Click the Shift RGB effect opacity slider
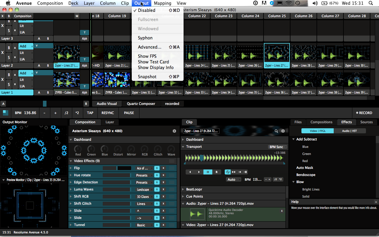The height and width of the screenshot is (237, 379). tap(117, 196)
